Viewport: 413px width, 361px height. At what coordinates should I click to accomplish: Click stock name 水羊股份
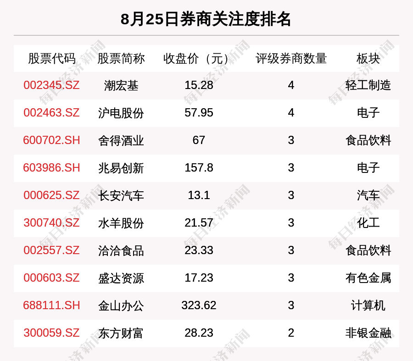[121, 223]
